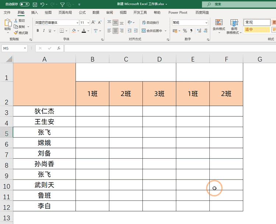Switch to the 插入 ribbon tab

(35, 12)
